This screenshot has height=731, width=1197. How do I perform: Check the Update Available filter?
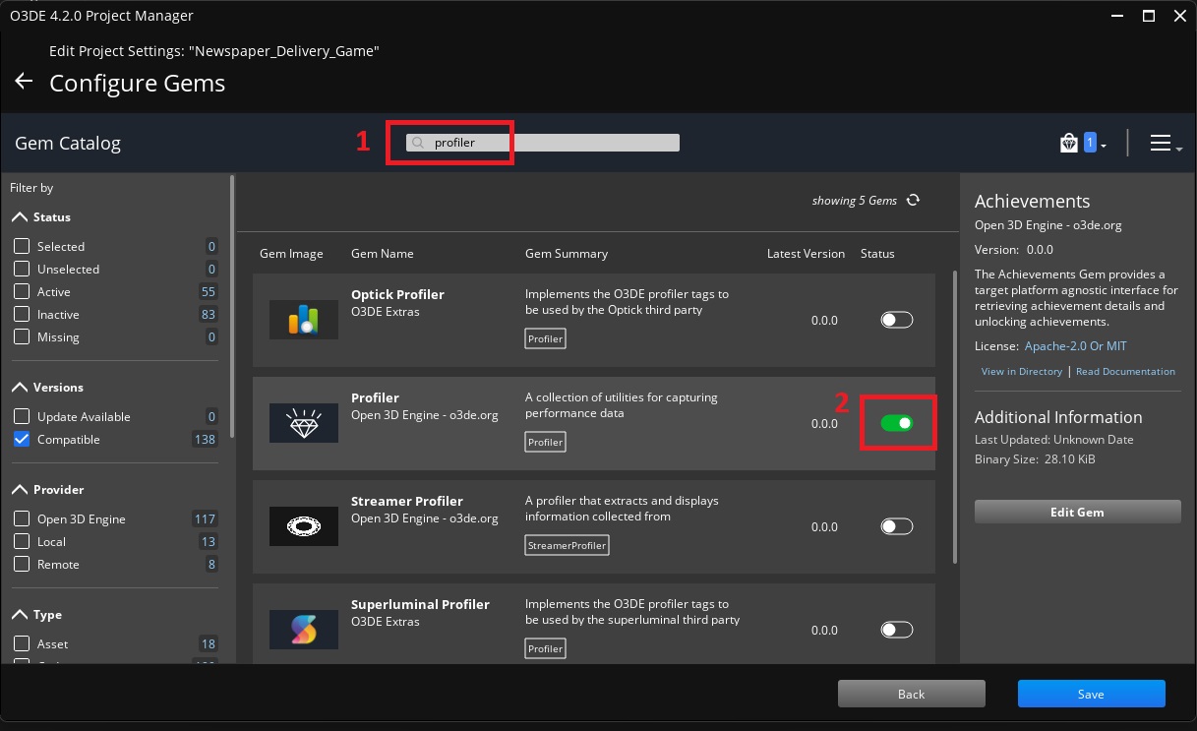pos(22,416)
